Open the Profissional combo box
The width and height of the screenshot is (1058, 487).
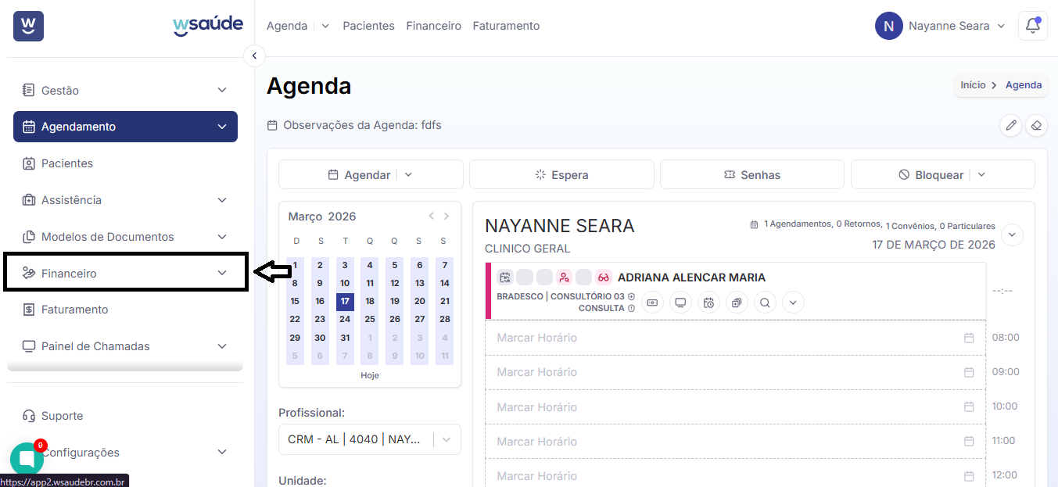370,439
